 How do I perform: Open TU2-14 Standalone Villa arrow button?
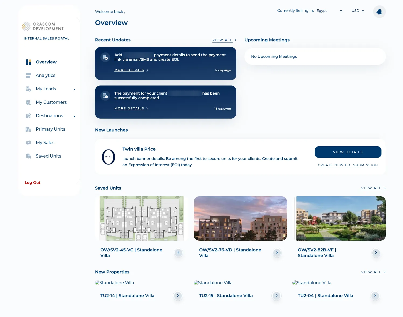178,295
